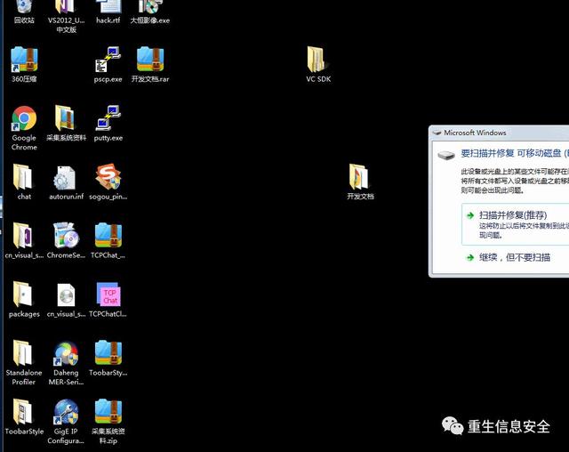Open the cn_visual_s... folder icon

tap(24, 241)
